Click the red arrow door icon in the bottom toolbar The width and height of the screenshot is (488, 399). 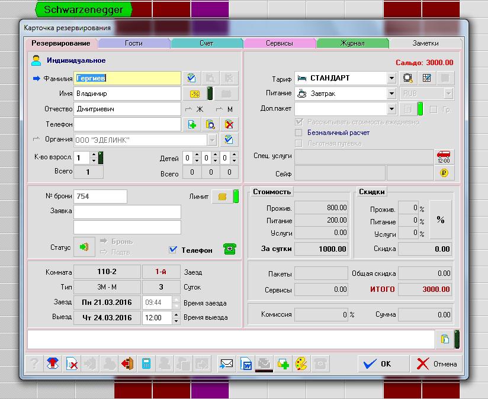(x=127, y=363)
